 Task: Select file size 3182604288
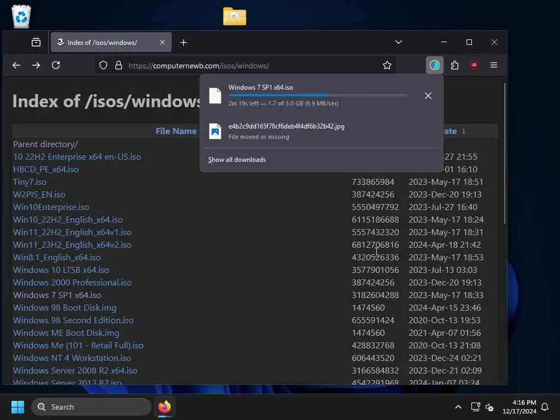(x=375, y=295)
